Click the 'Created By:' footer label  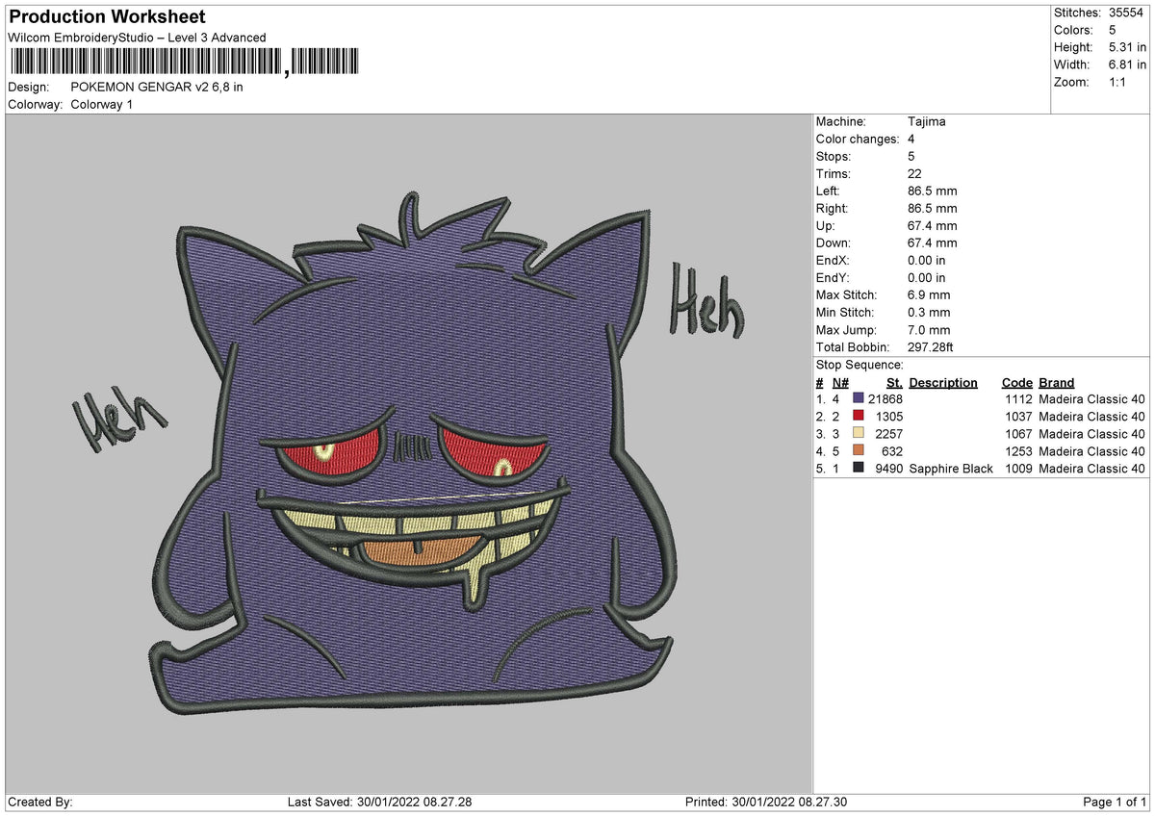pyautogui.click(x=39, y=803)
